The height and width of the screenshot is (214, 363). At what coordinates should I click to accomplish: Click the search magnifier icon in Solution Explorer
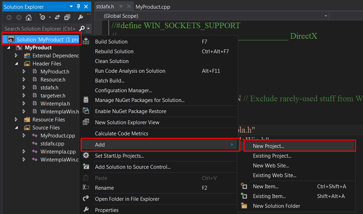[82, 29]
